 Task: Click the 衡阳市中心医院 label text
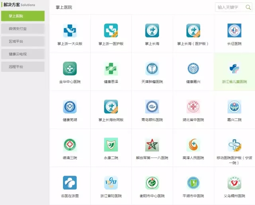tap(152, 196)
